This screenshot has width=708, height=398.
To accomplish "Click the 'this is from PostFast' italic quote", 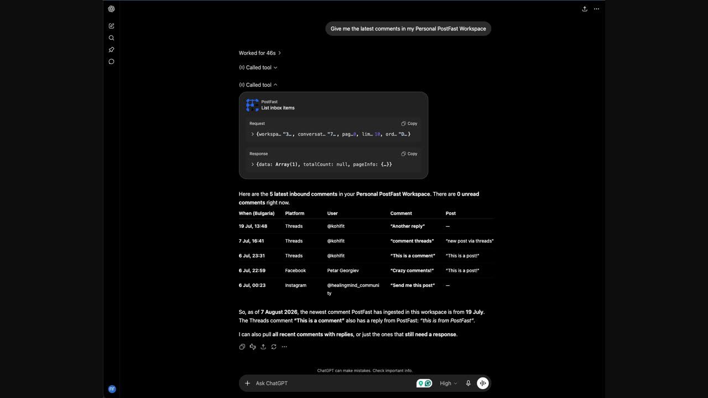I will pos(447,321).
